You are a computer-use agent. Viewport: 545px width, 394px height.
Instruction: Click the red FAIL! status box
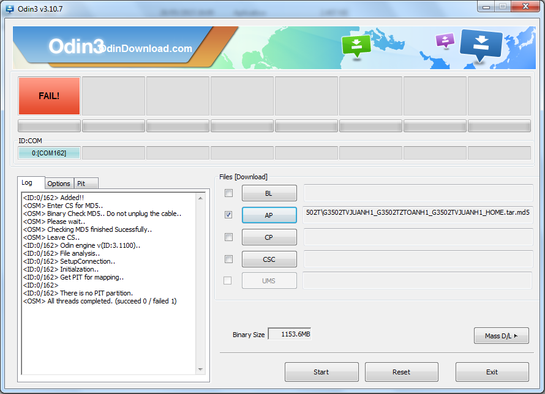tap(49, 96)
